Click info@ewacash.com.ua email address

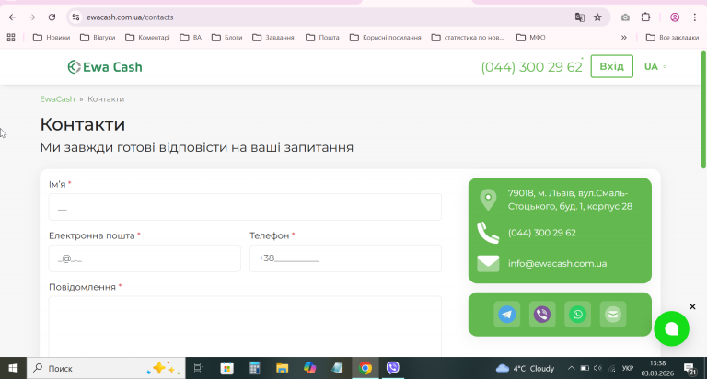coord(557,264)
